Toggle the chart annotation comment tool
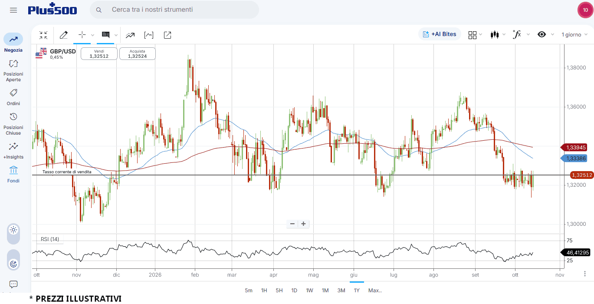Image resolution: width=594 pixels, height=304 pixels. point(105,35)
